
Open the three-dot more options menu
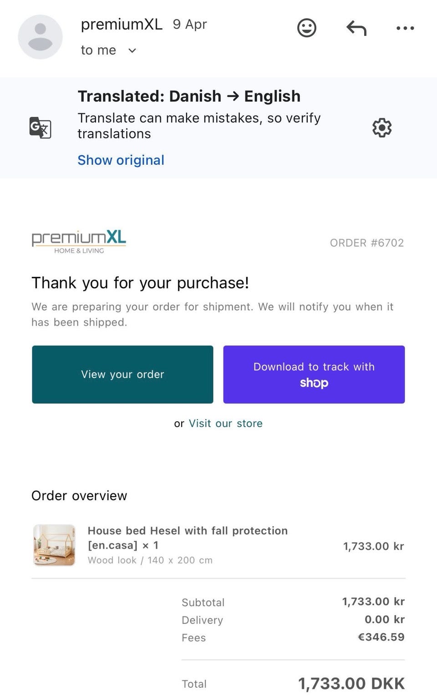tap(405, 28)
